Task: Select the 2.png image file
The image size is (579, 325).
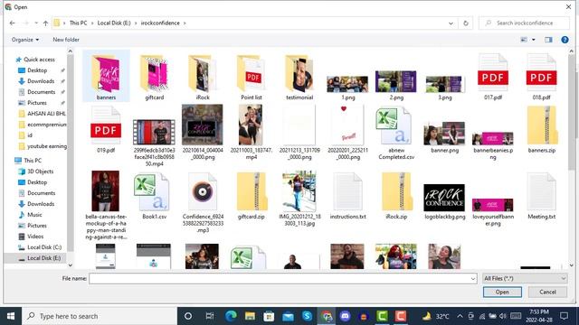Action: click(x=396, y=85)
